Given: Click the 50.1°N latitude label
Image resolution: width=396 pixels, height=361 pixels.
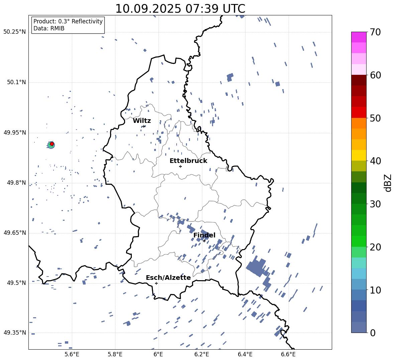Looking at the screenshot, I should (16, 82).
